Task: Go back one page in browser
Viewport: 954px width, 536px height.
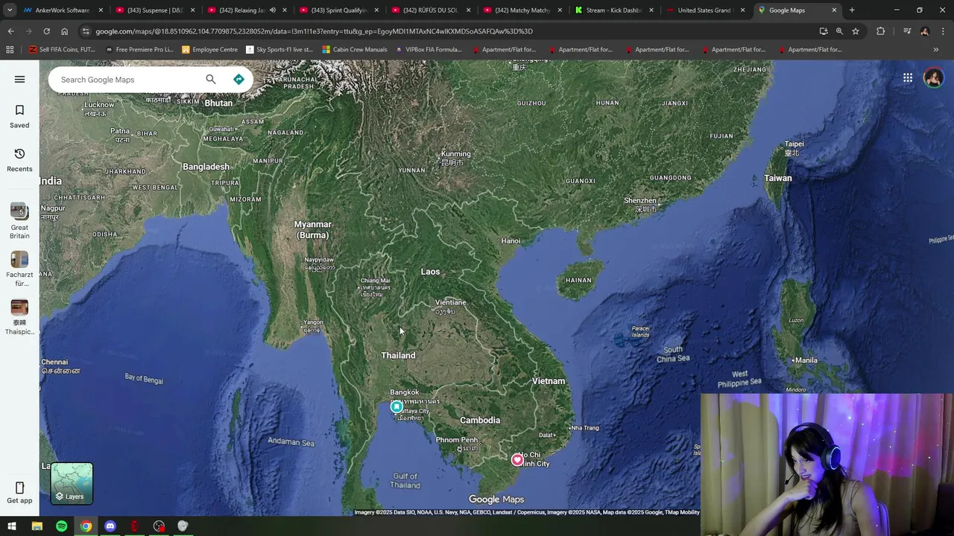Action: (x=10, y=31)
